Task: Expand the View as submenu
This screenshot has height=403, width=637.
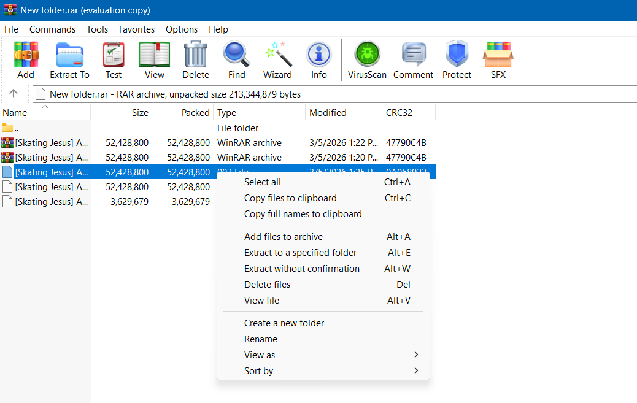Action: click(x=323, y=355)
